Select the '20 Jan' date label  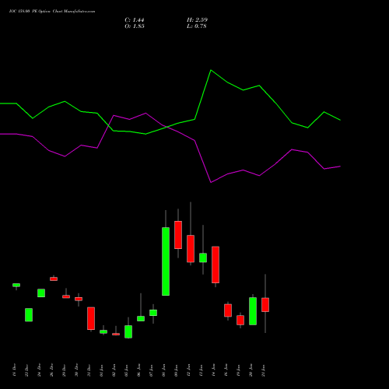click(x=251, y=370)
